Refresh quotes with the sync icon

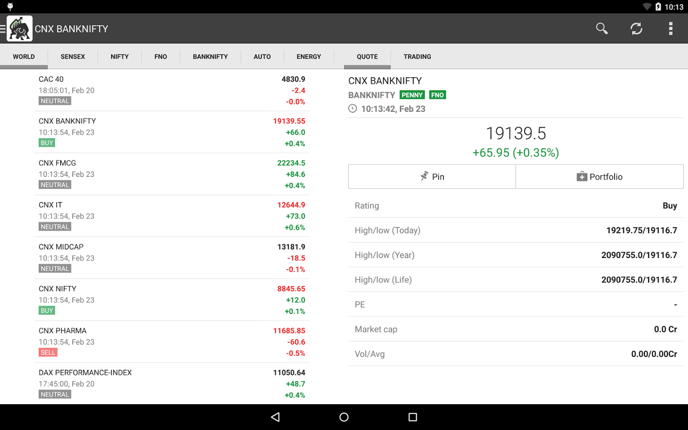[636, 29]
